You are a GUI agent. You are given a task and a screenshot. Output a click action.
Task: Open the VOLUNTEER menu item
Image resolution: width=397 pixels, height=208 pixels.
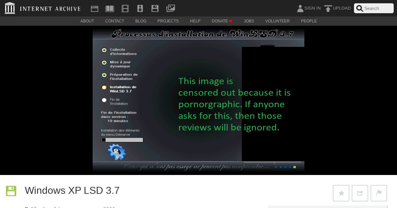[x=277, y=21]
